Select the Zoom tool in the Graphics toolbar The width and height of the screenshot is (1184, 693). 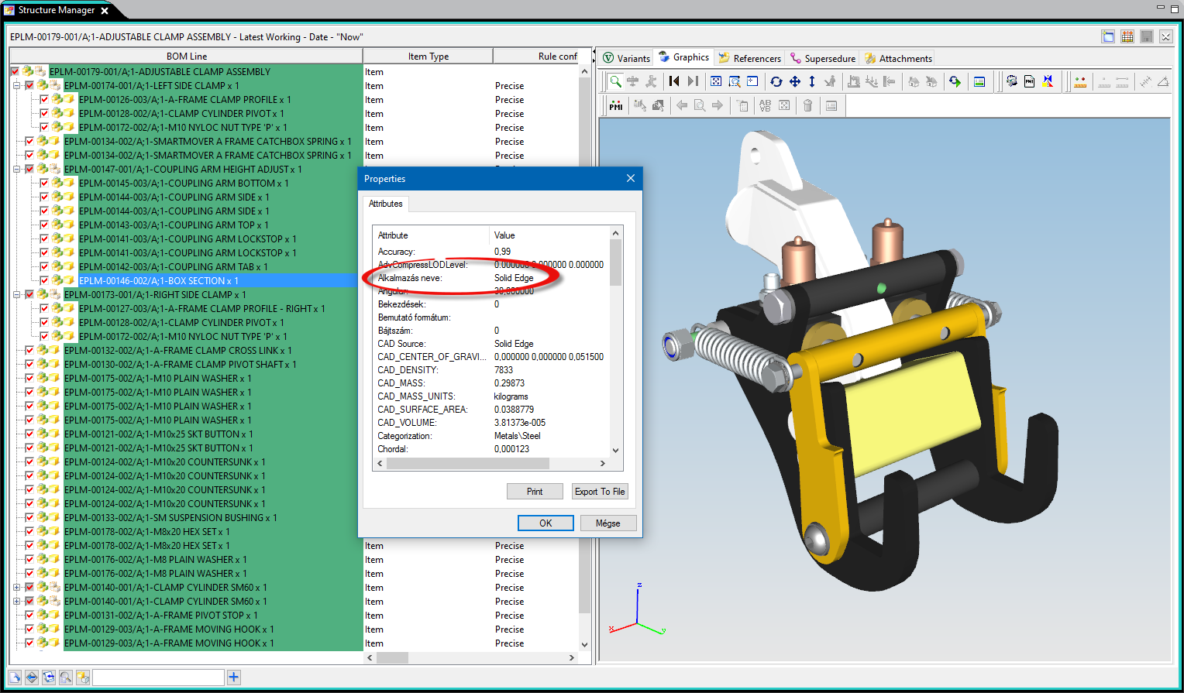[x=615, y=81]
